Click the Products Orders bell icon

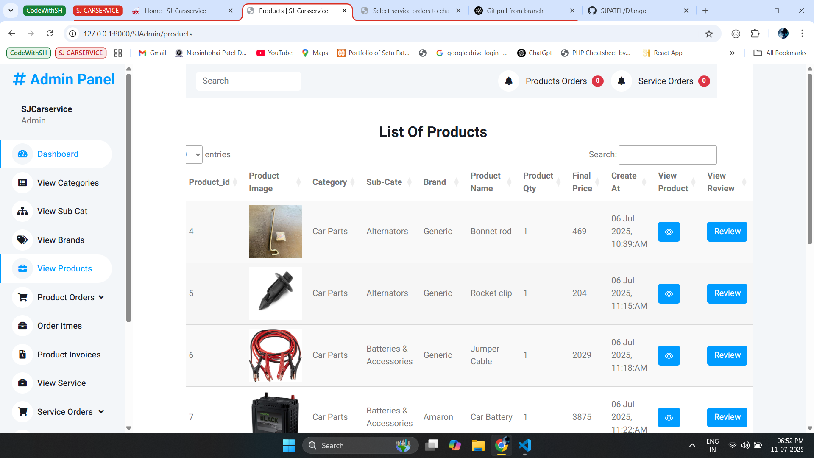509,81
